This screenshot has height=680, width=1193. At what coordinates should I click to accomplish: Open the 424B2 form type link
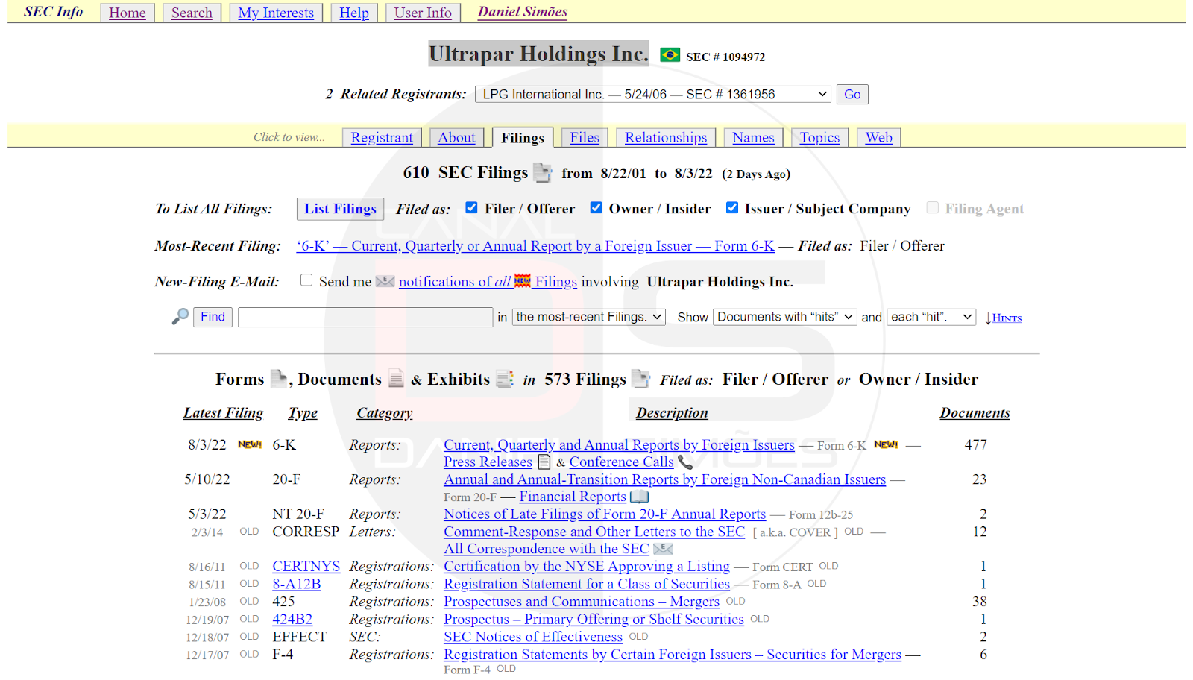[292, 619]
